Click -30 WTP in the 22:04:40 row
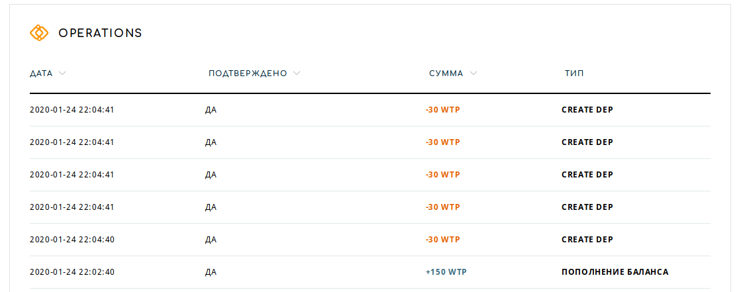 tap(442, 240)
